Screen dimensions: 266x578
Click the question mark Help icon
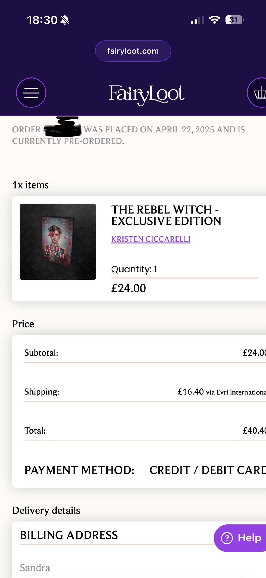[227, 538]
